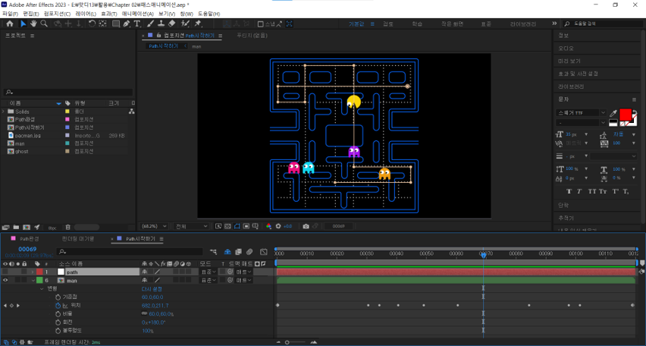Screen dimensions: 646x346
Task: Open the Layer menu
Action: [x=86, y=14]
